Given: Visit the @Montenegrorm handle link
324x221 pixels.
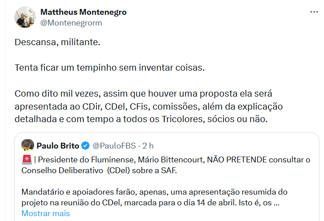Looking at the screenshot, I should [71, 23].
